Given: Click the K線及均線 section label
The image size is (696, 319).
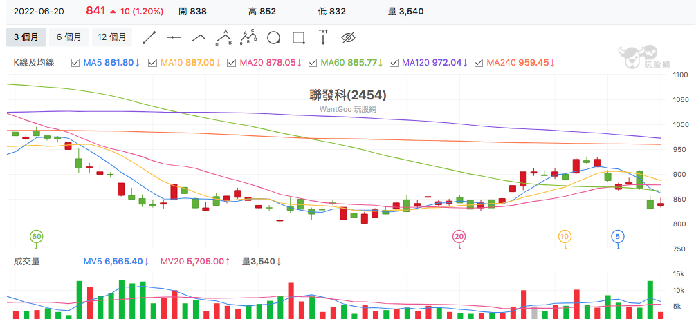Looking at the screenshot, I should point(34,63).
